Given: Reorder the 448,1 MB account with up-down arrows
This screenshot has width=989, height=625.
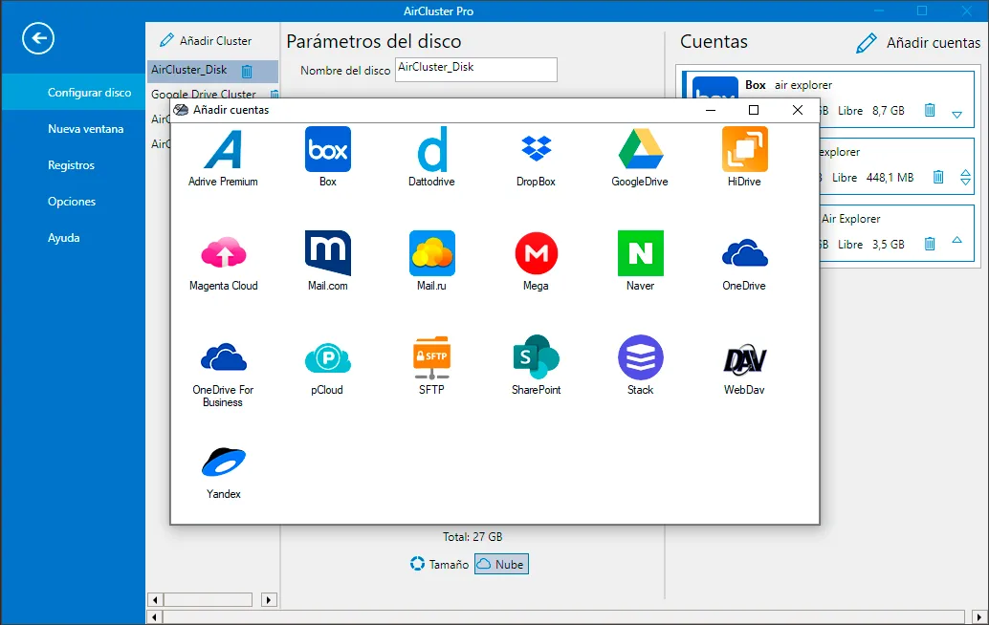Looking at the screenshot, I should pos(966,177).
